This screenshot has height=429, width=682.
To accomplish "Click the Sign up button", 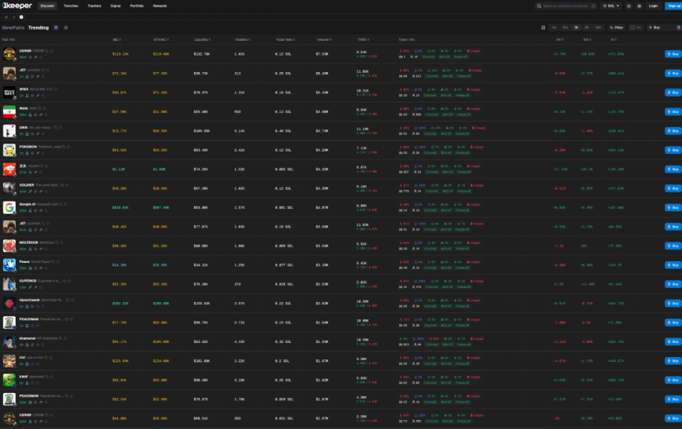I will tap(673, 6).
